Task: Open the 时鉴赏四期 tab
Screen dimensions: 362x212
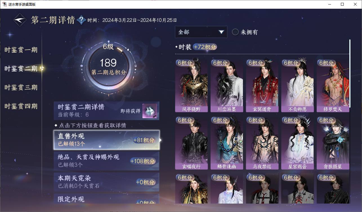Action: point(21,106)
